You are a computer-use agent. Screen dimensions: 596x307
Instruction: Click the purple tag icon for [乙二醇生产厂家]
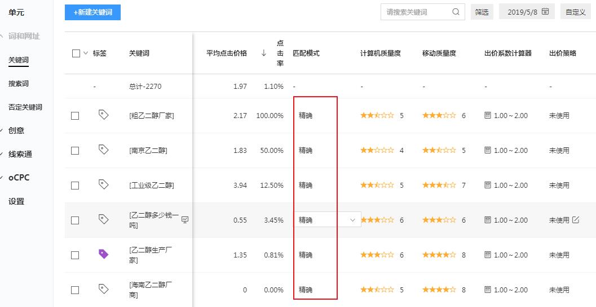point(103,254)
